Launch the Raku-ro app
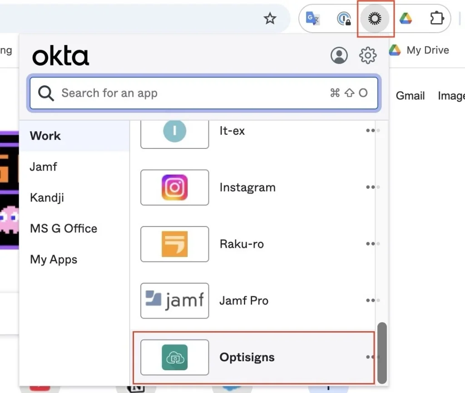This screenshot has height=393, width=465. 175,244
